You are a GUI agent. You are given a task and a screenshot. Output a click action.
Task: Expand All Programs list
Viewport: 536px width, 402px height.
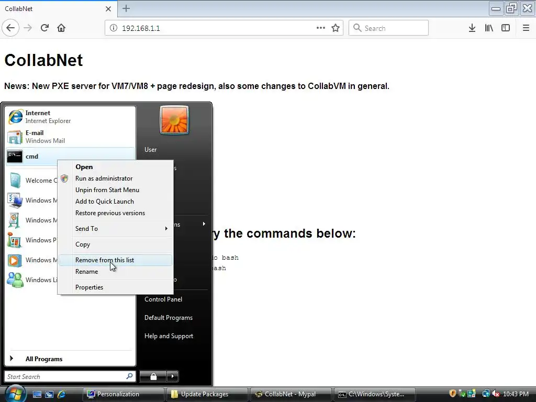[70, 359]
